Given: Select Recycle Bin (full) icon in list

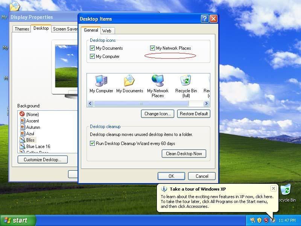Looking at the screenshot, I should click(186, 80).
